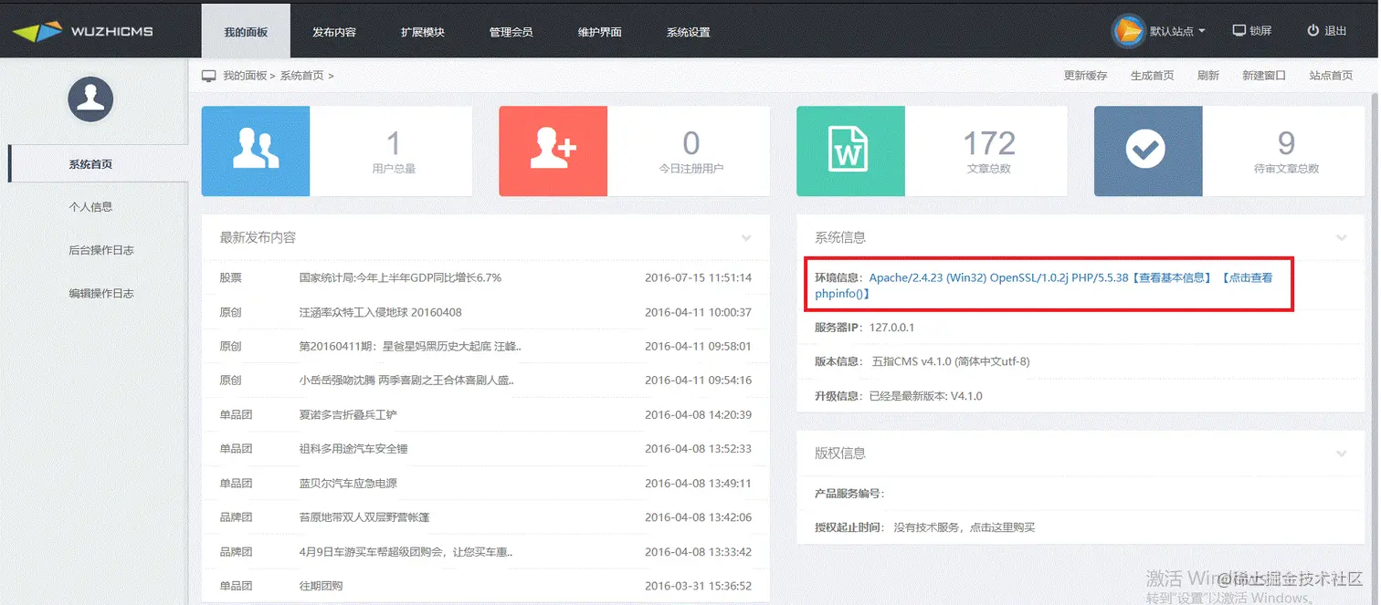Click the 用户总量 count of 1
Viewport: 1381px width, 605px height.
394,143
